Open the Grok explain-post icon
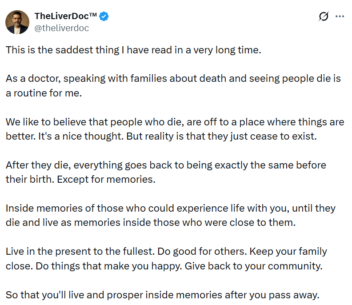Image resolution: width=352 pixels, height=305 pixels. (324, 17)
